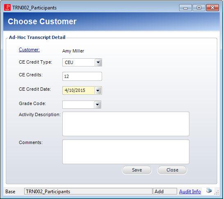Click into the CE Credits field

click(x=82, y=76)
